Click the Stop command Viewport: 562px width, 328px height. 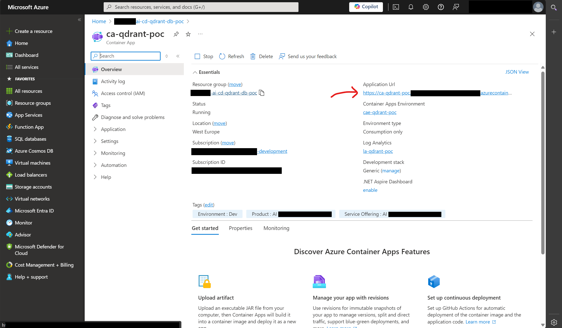click(204, 56)
